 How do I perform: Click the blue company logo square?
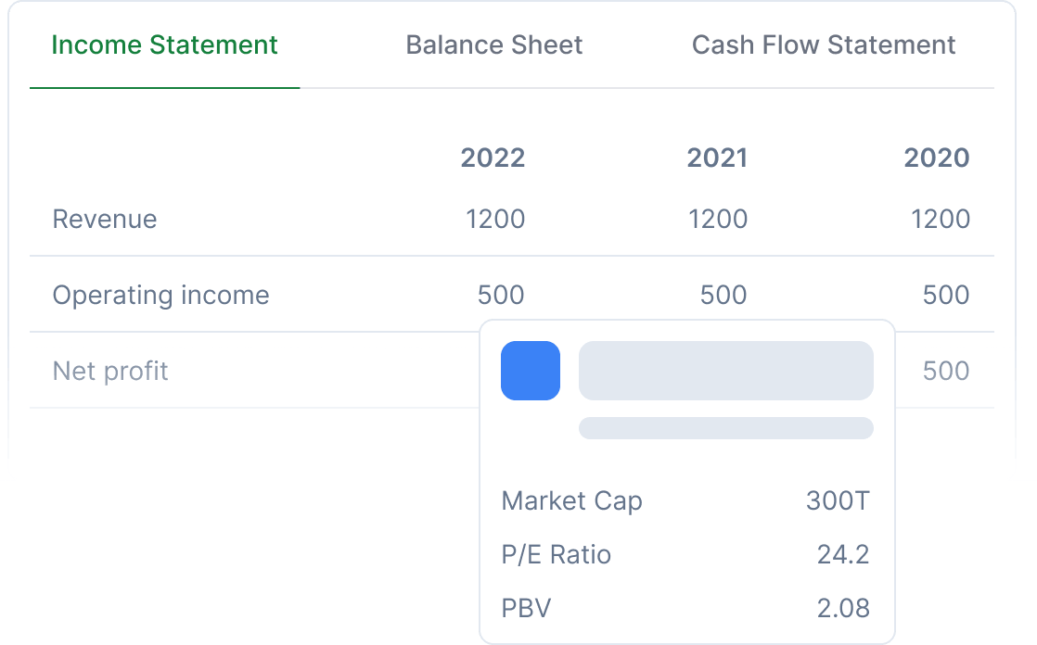pos(531,371)
